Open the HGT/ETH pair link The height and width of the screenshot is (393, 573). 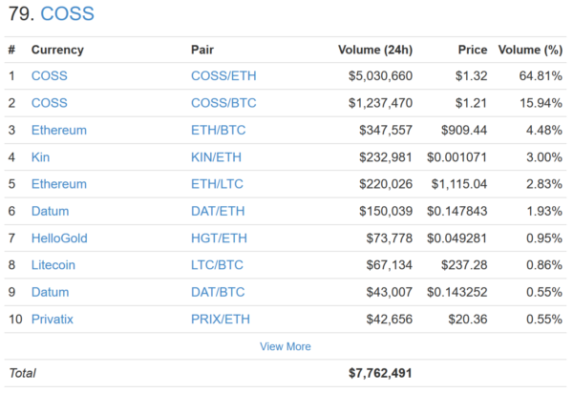pos(220,238)
